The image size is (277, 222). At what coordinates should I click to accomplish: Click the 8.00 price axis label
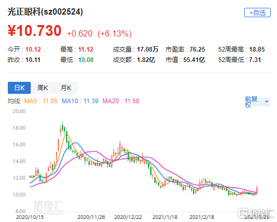point(20,211)
